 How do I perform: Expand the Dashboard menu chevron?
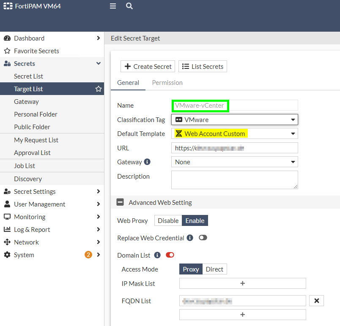pos(99,38)
